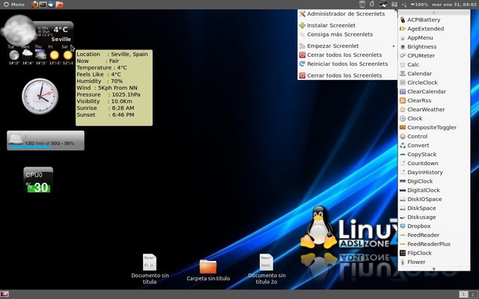Open the Menu button in top panel
This screenshot has height=299, width=479.
point(13,4)
